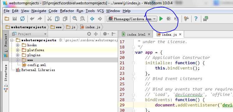Image resolution: width=233 pixels, height=112 pixels.
Task: Collapse the webstormprojects root node
Action: (12, 40)
